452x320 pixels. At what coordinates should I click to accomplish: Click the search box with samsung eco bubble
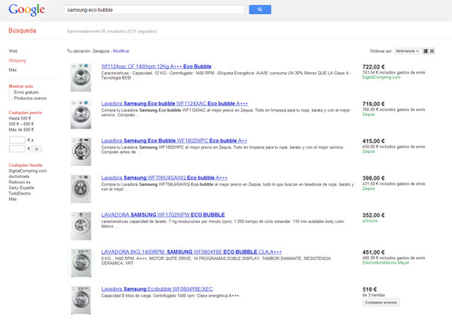pyautogui.click(x=154, y=10)
